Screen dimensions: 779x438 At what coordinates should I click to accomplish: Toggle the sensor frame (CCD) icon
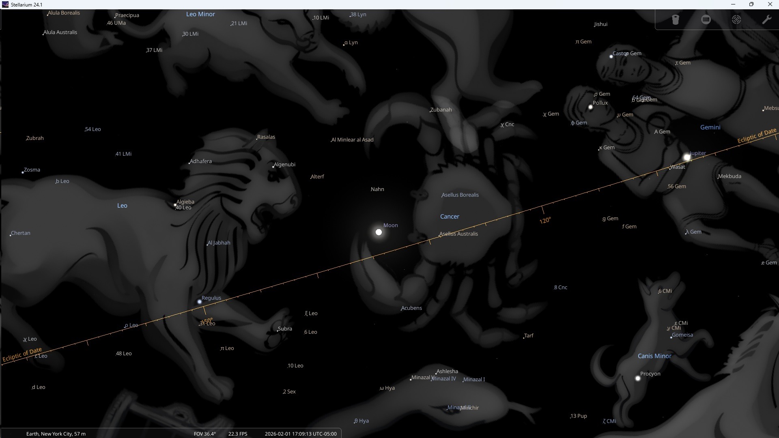[x=706, y=19]
